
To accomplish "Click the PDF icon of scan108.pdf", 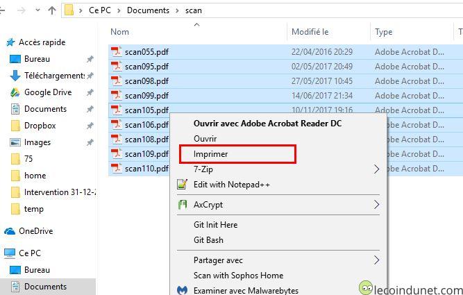I will click(117, 139).
